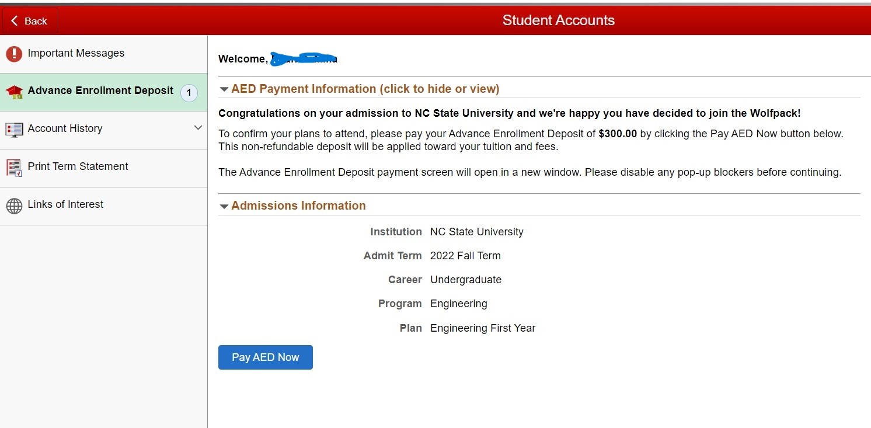Click the Account History monitor icon
The image size is (871, 428).
(x=14, y=130)
